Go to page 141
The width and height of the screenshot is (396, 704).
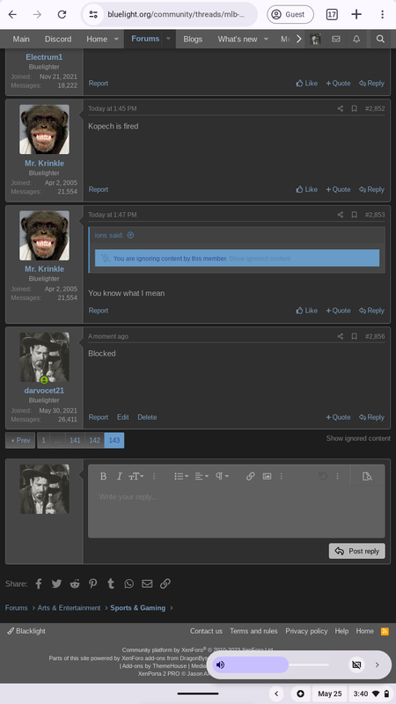coord(75,441)
